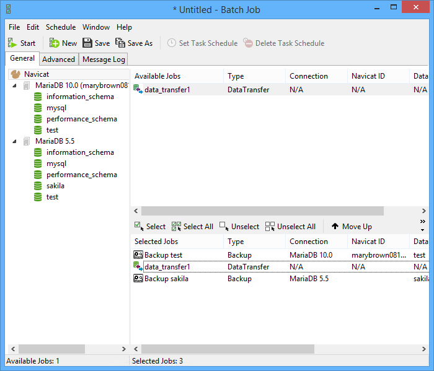
Task: Select information_schema under MariaDB 5.5
Action: point(80,152)
